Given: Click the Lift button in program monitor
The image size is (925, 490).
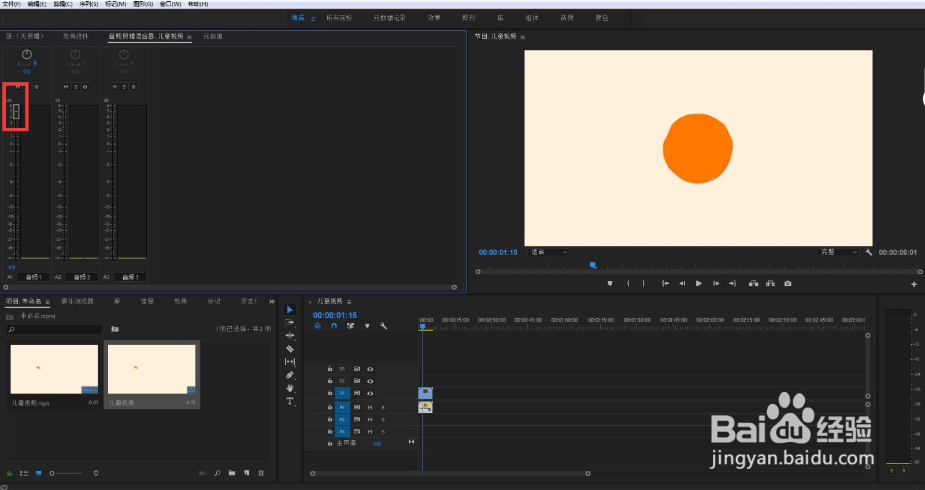Looking at the screenshot, I should coord(753,283).
